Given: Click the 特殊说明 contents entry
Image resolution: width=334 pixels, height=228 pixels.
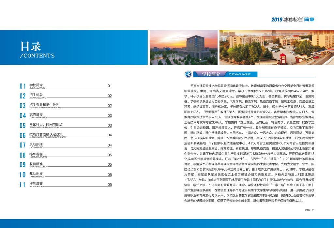Looking at the screenshot, I should (x=36, y=154).
